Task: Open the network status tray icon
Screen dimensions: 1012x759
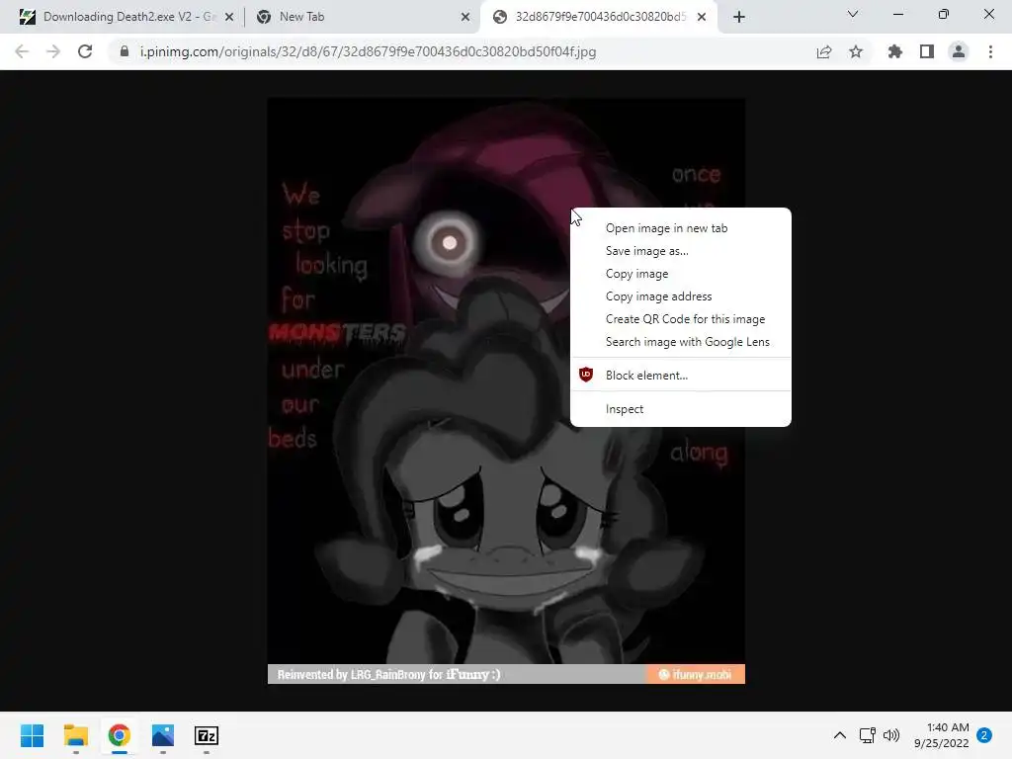Action: 868,735
